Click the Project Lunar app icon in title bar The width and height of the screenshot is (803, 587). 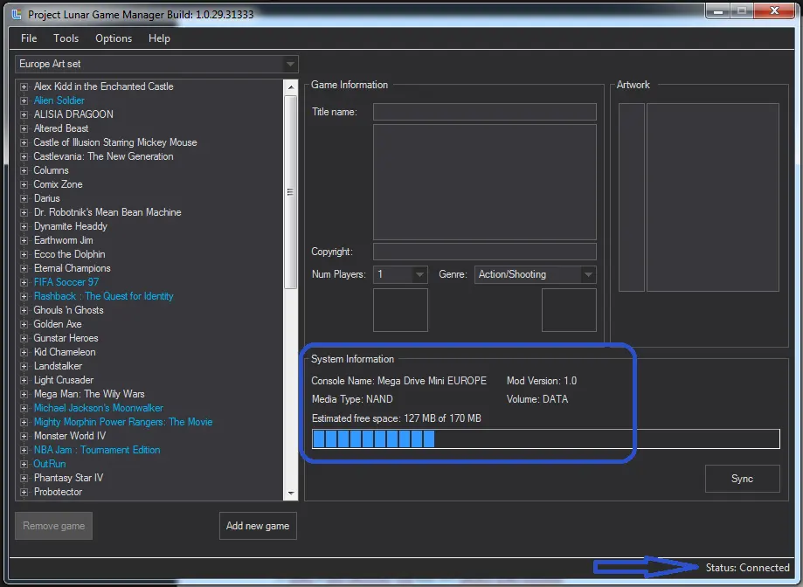coord(15,15)
